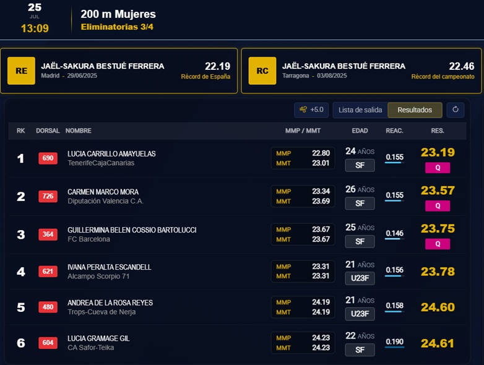The image size is (484, 365).
Task: Click club FC Barcelona
Action: coord(89,239)
